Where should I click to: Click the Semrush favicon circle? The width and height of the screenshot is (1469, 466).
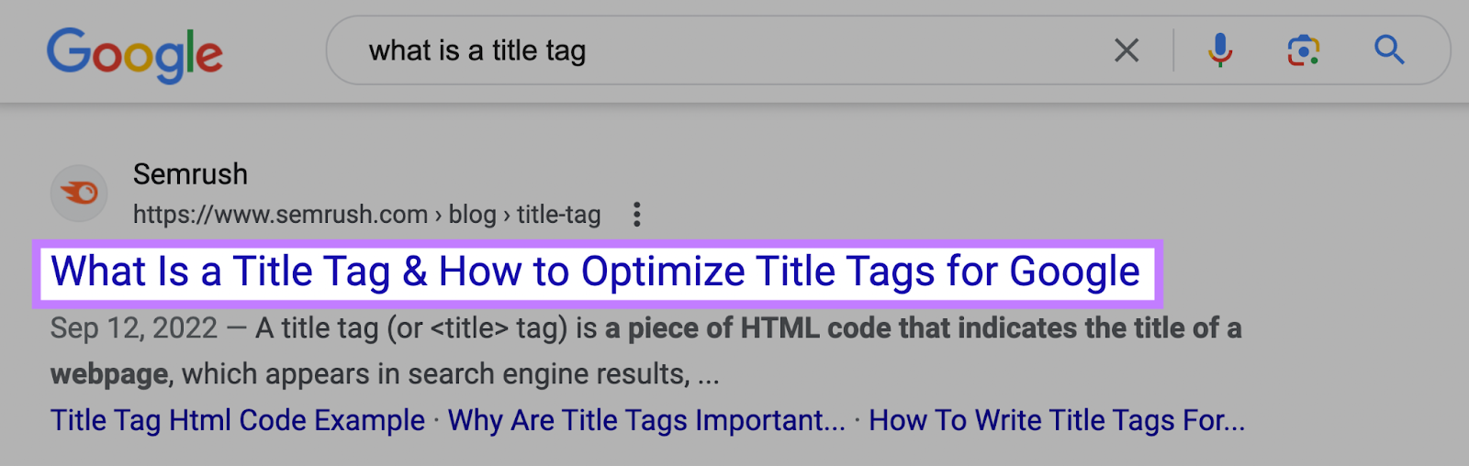[x=79, y=193]
